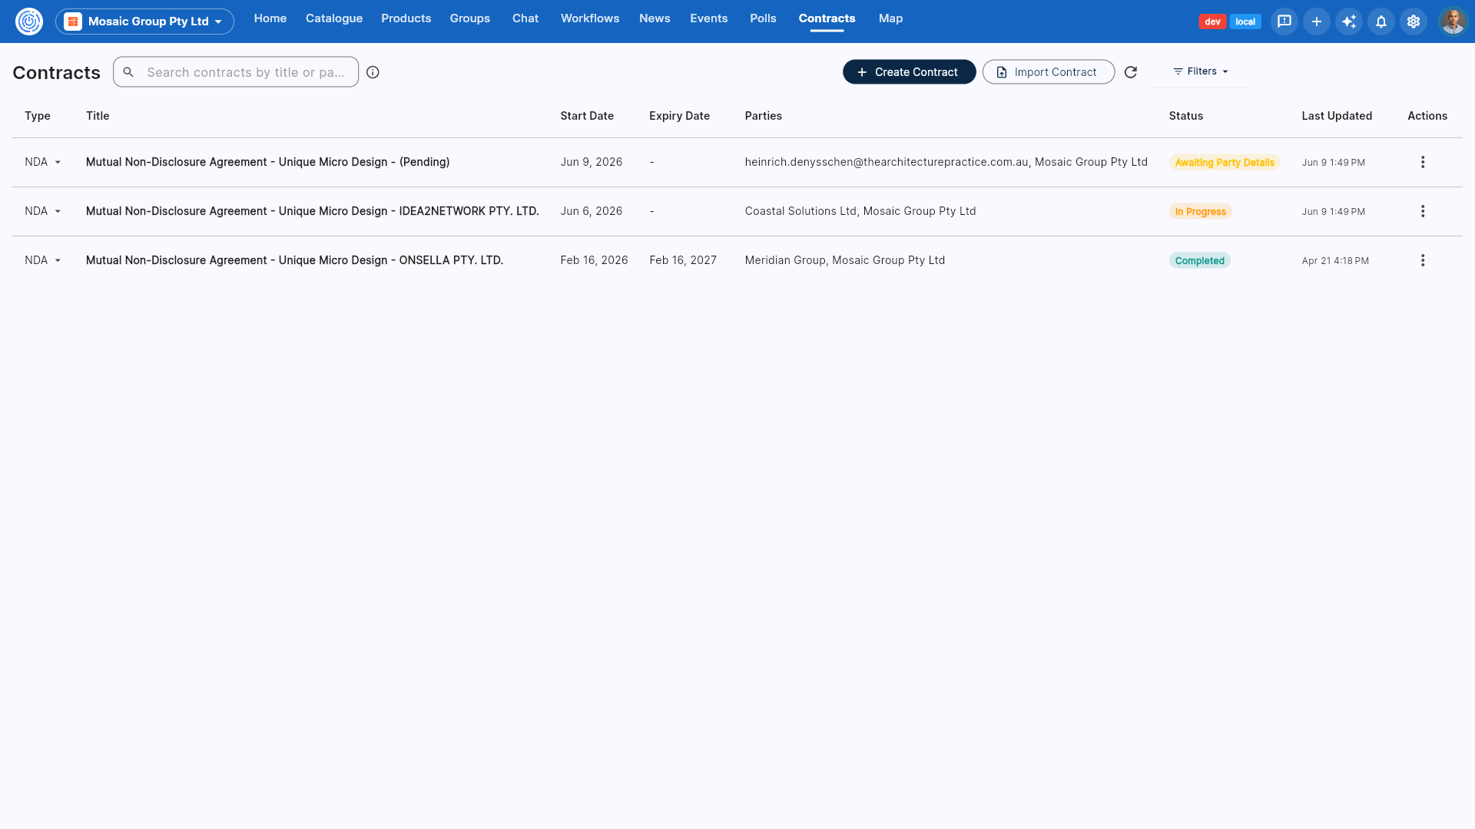1475x829 pixels.
Task: Go to the Events tab
Action: click(x=708, y=18)
